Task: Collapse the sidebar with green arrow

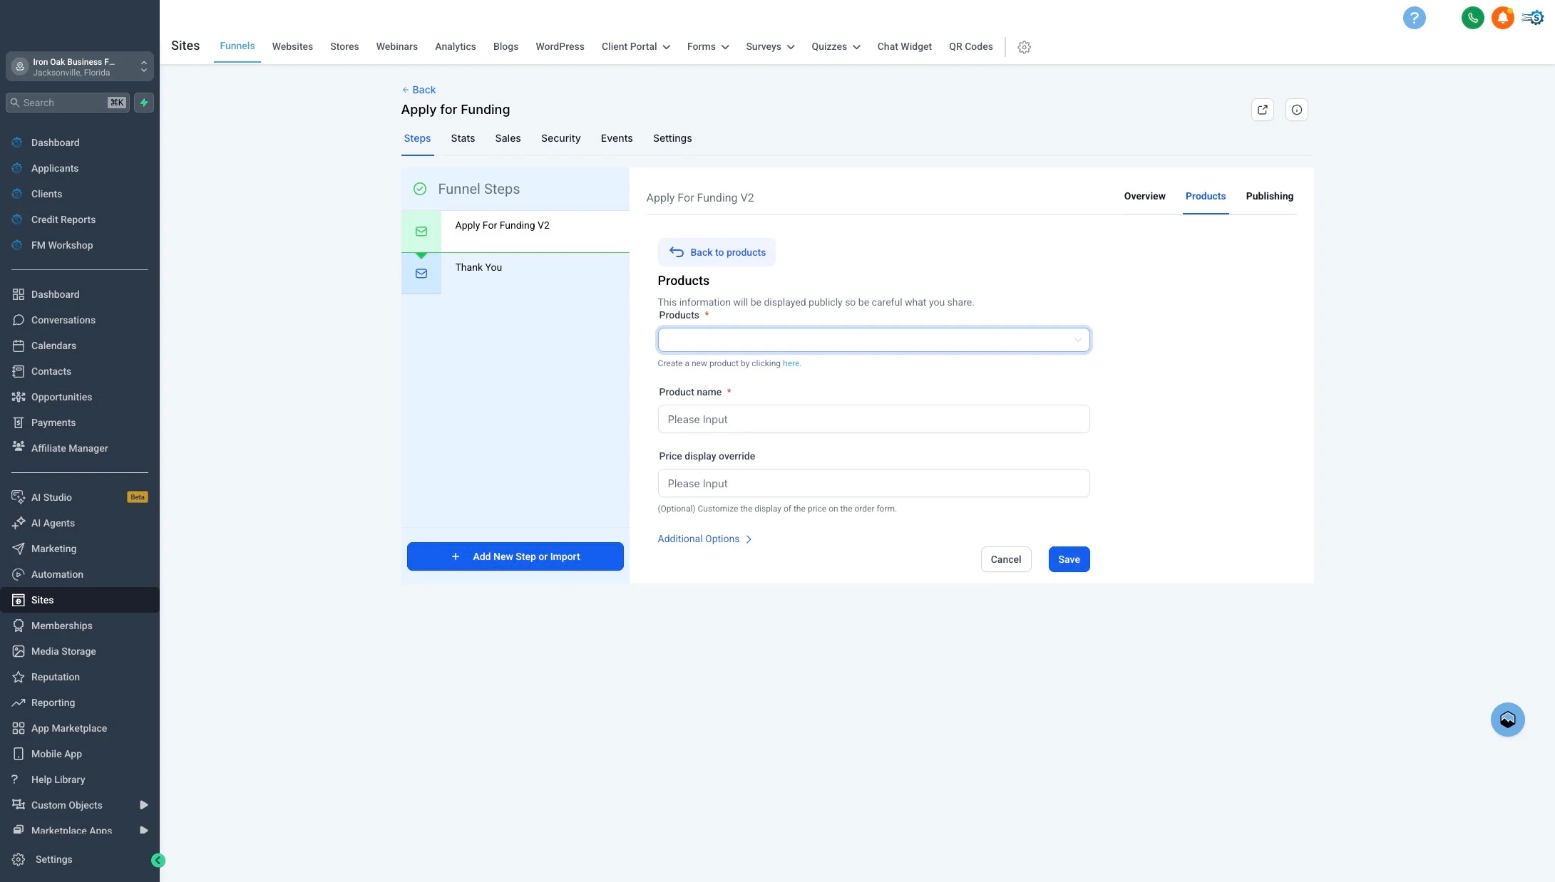Action: [158, 861]
